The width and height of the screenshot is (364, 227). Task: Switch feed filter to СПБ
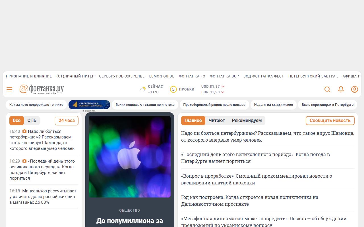(x=32, y=121)
